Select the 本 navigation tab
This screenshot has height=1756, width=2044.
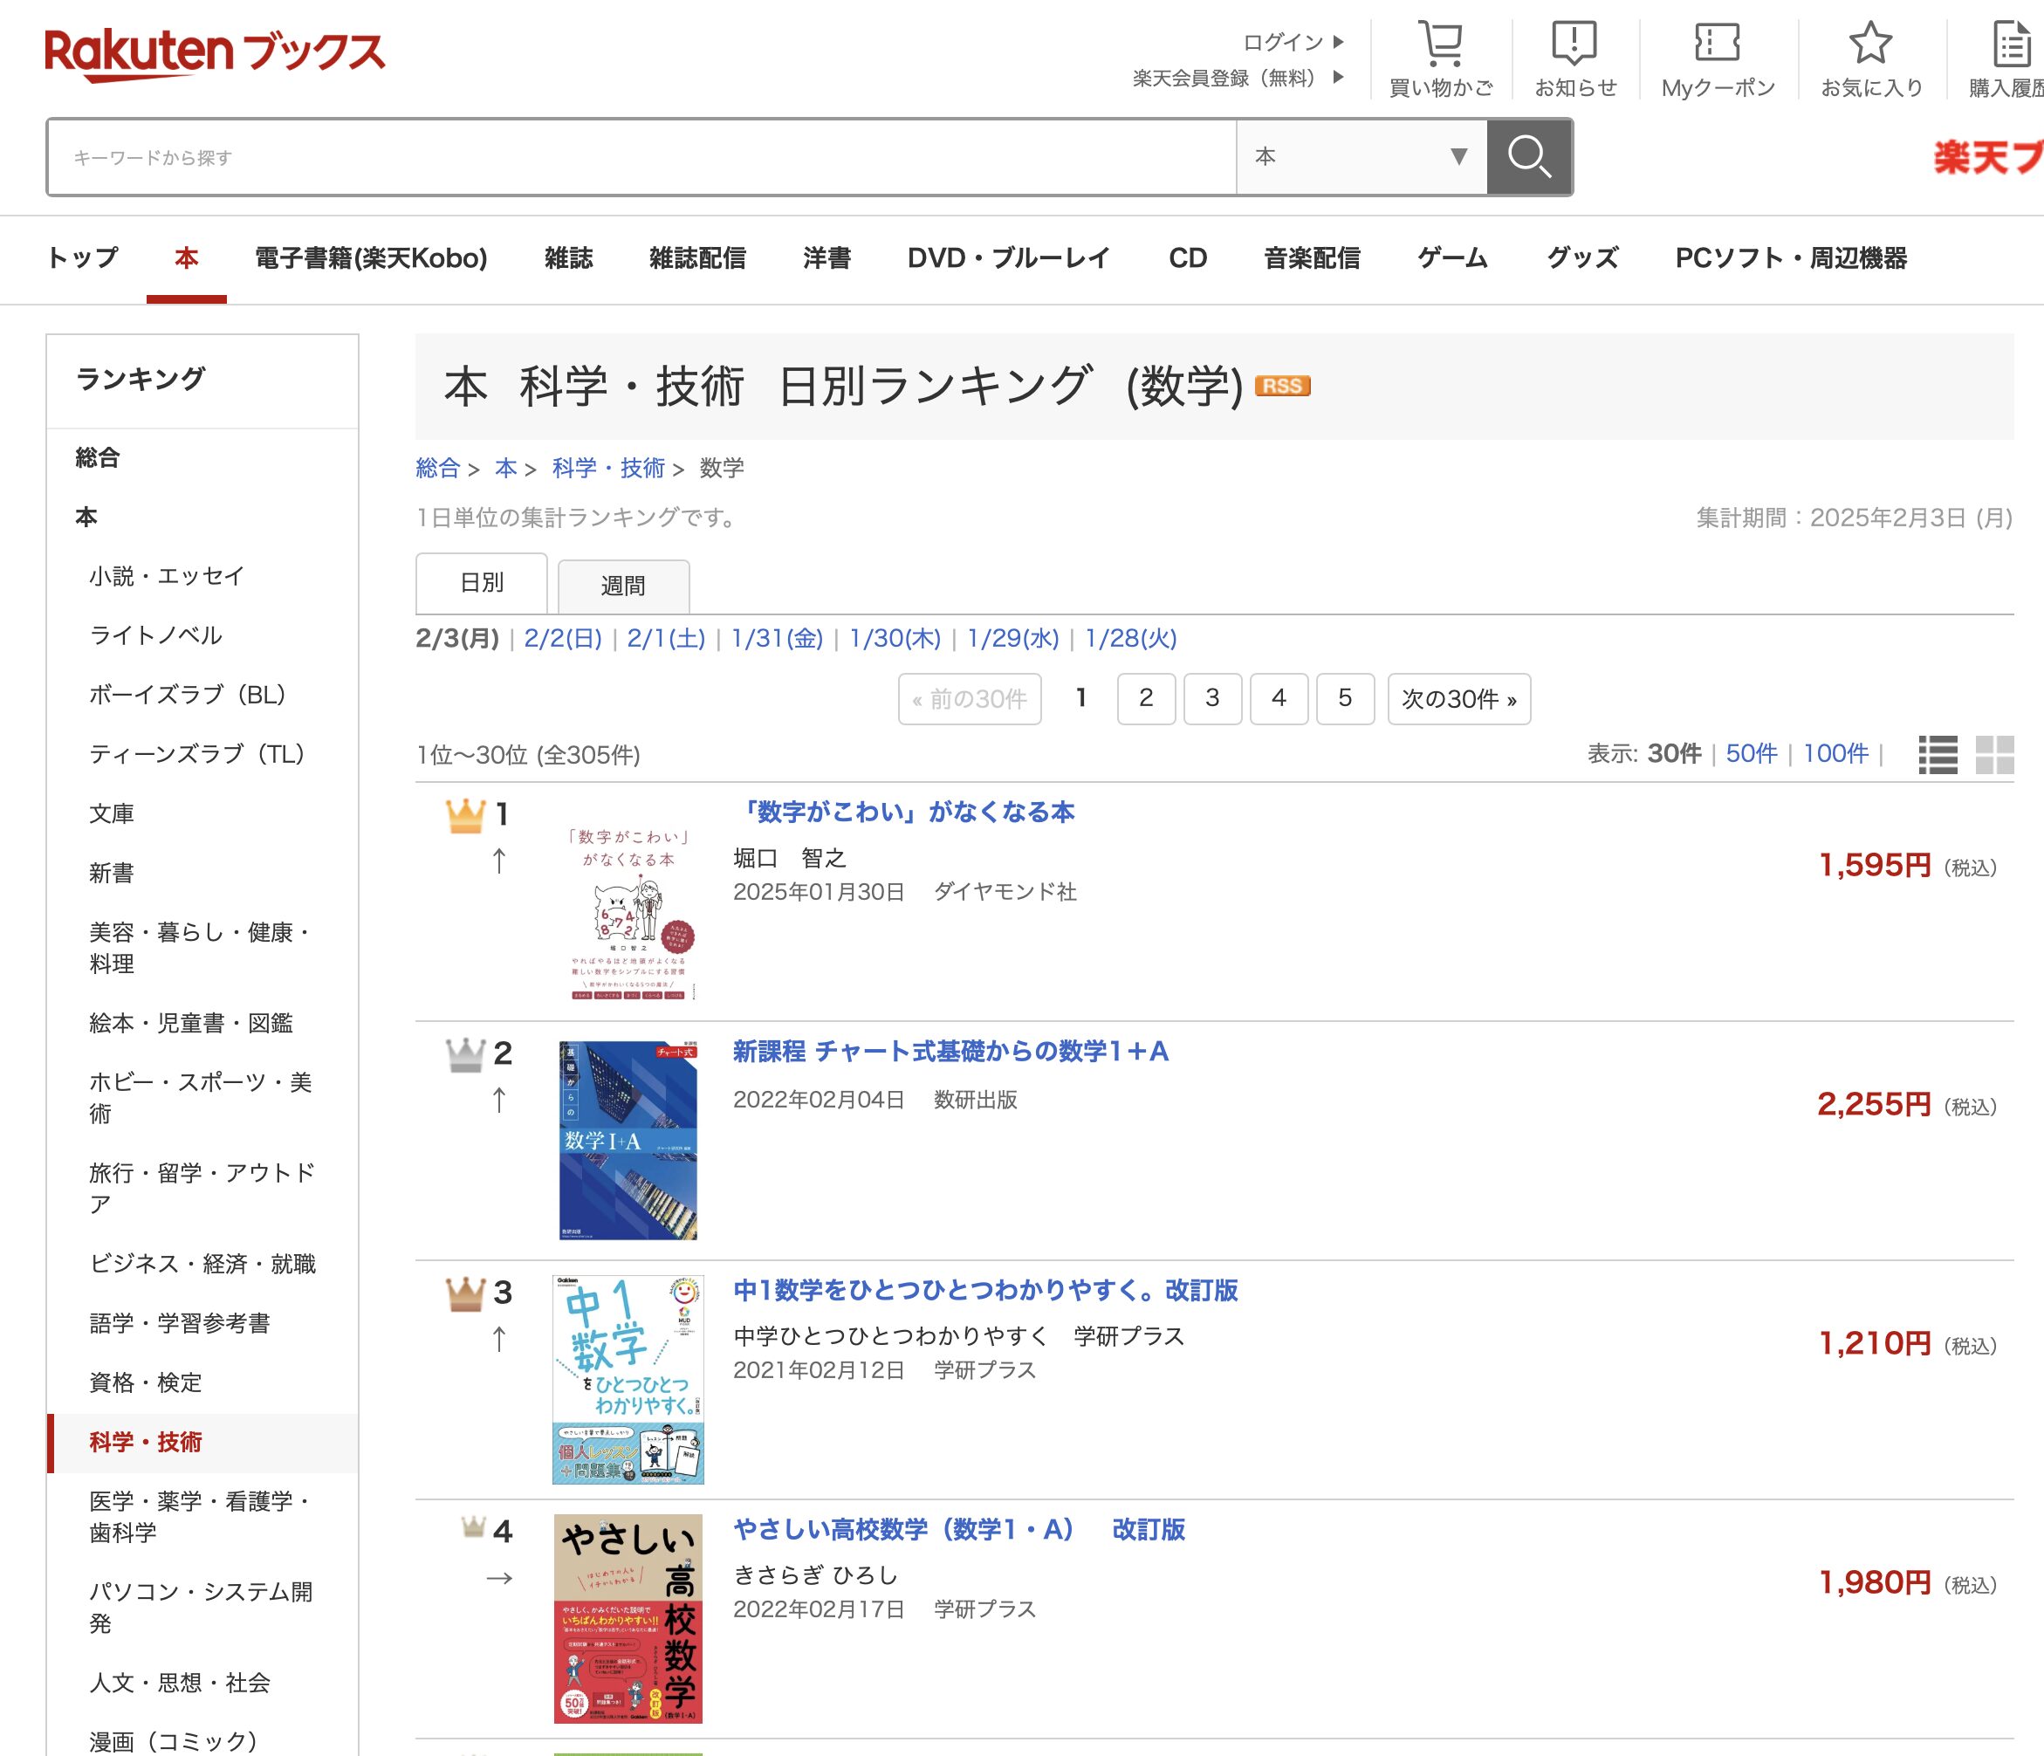(x=187, y=258)
